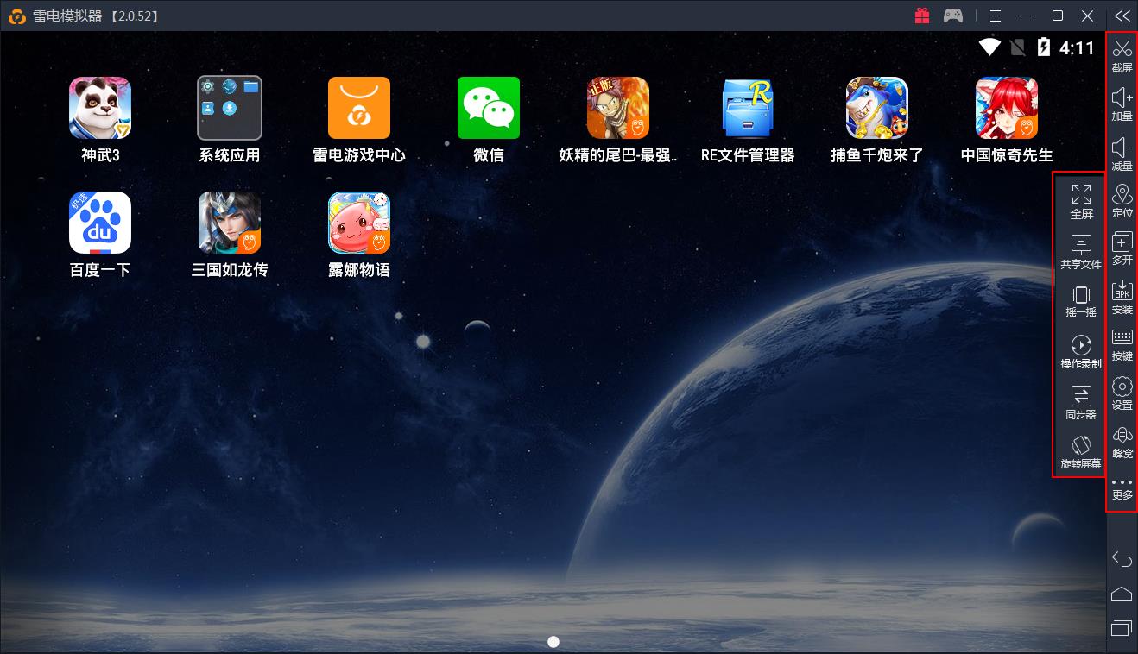Expand the 更多 more options
Image resolution: width=1138 pixels, height=654 pixels.
(1122, 487)
